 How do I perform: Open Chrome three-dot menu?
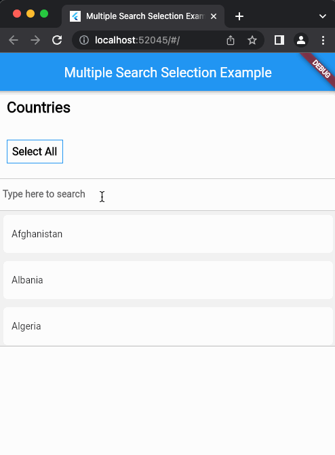click(323, 40)
